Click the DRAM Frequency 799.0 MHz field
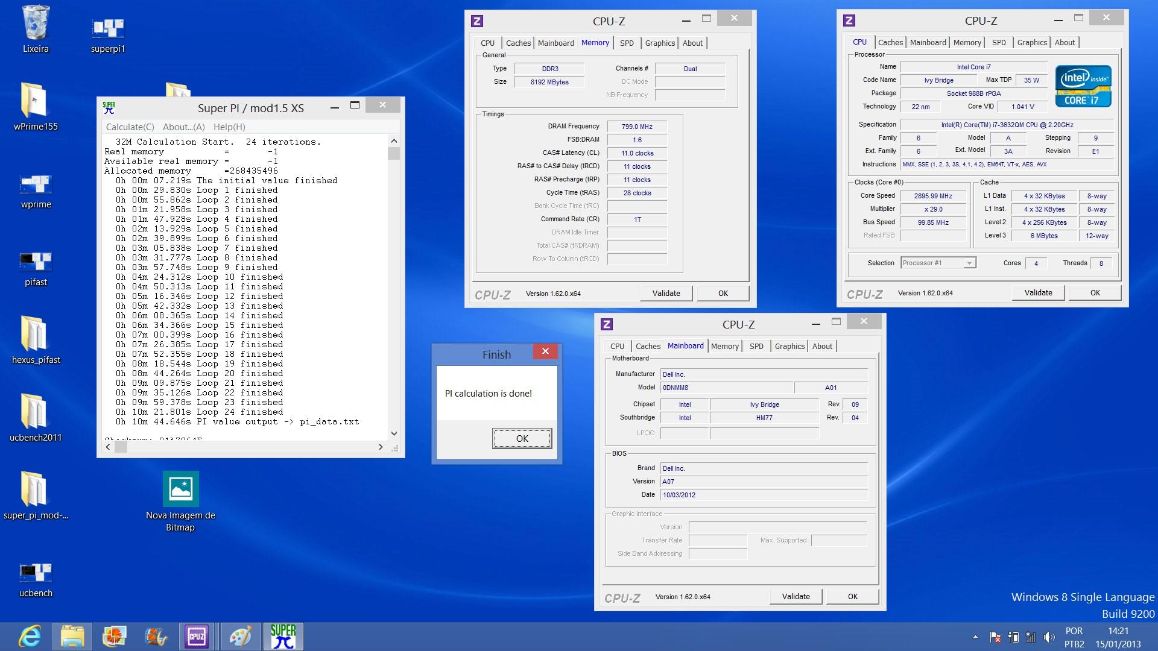 click(x=637, y=127)
